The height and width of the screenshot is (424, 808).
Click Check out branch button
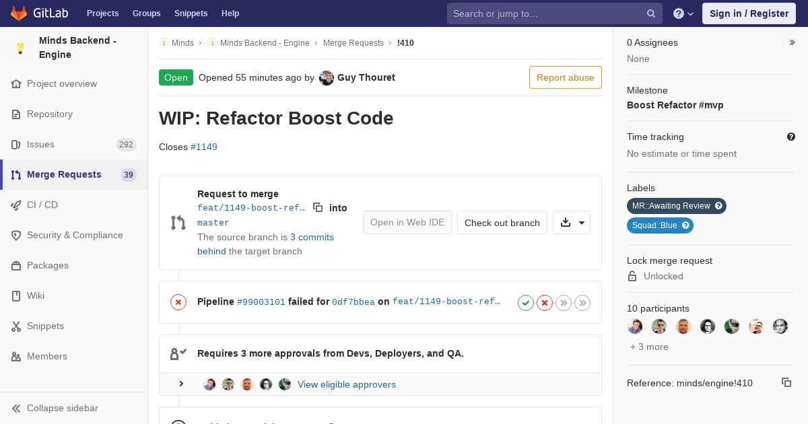pos(502,223)
